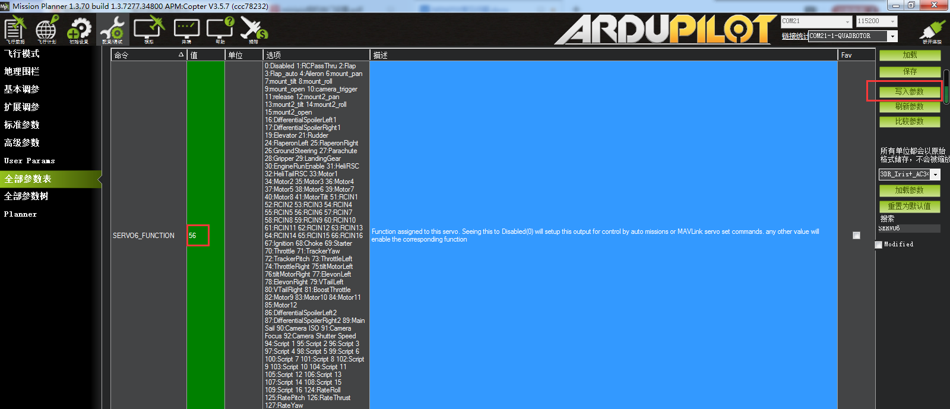950x409 pixels.
Task: Open the 飞行计划 flight plan globe icon
Action: point(46,30)
